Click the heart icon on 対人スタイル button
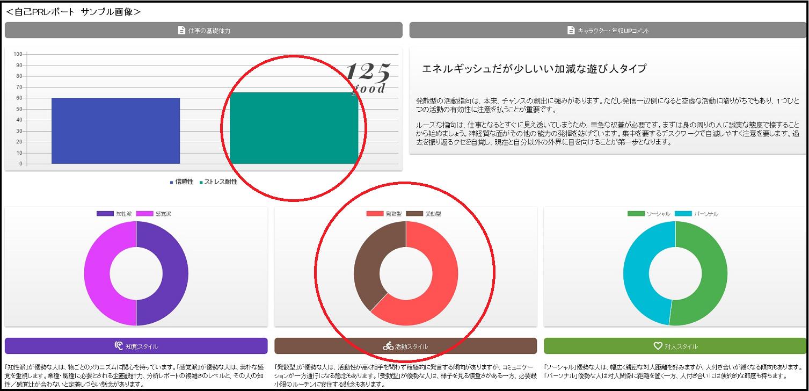This screenshot has height=391, width=809. point(658,346)
